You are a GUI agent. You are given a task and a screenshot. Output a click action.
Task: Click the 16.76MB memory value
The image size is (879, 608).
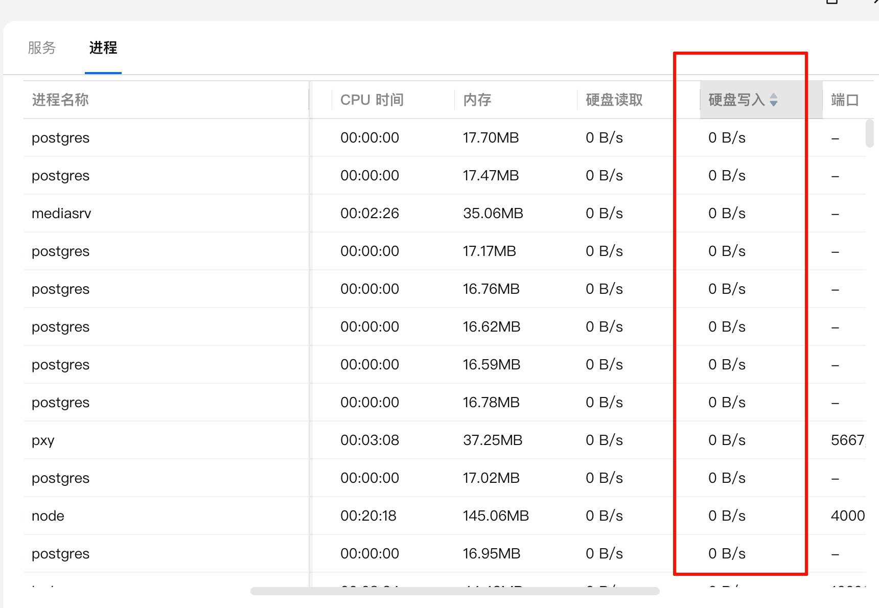491,289
